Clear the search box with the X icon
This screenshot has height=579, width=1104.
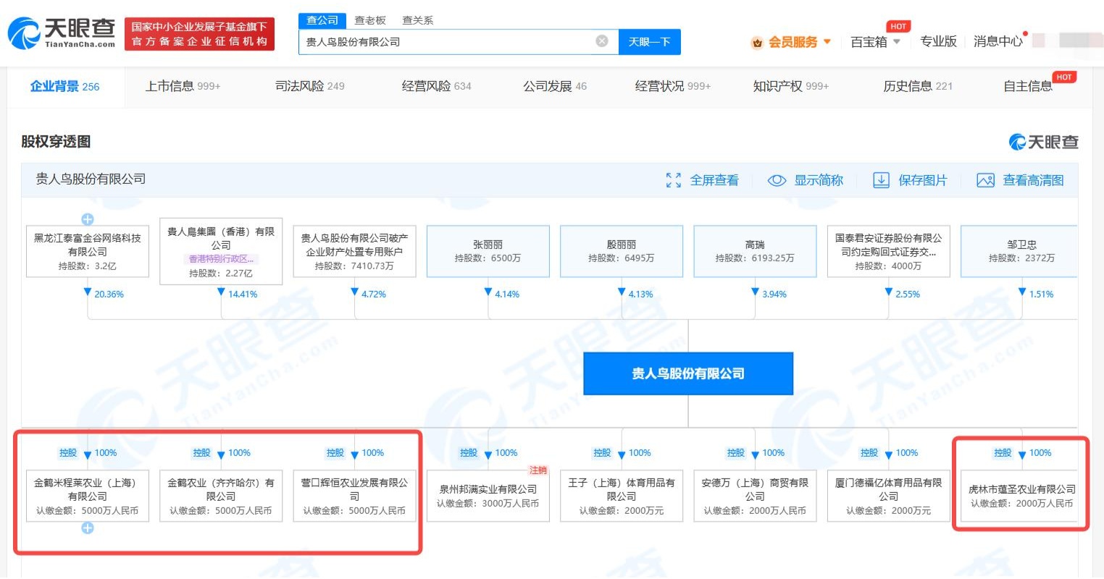click(601, 41)
